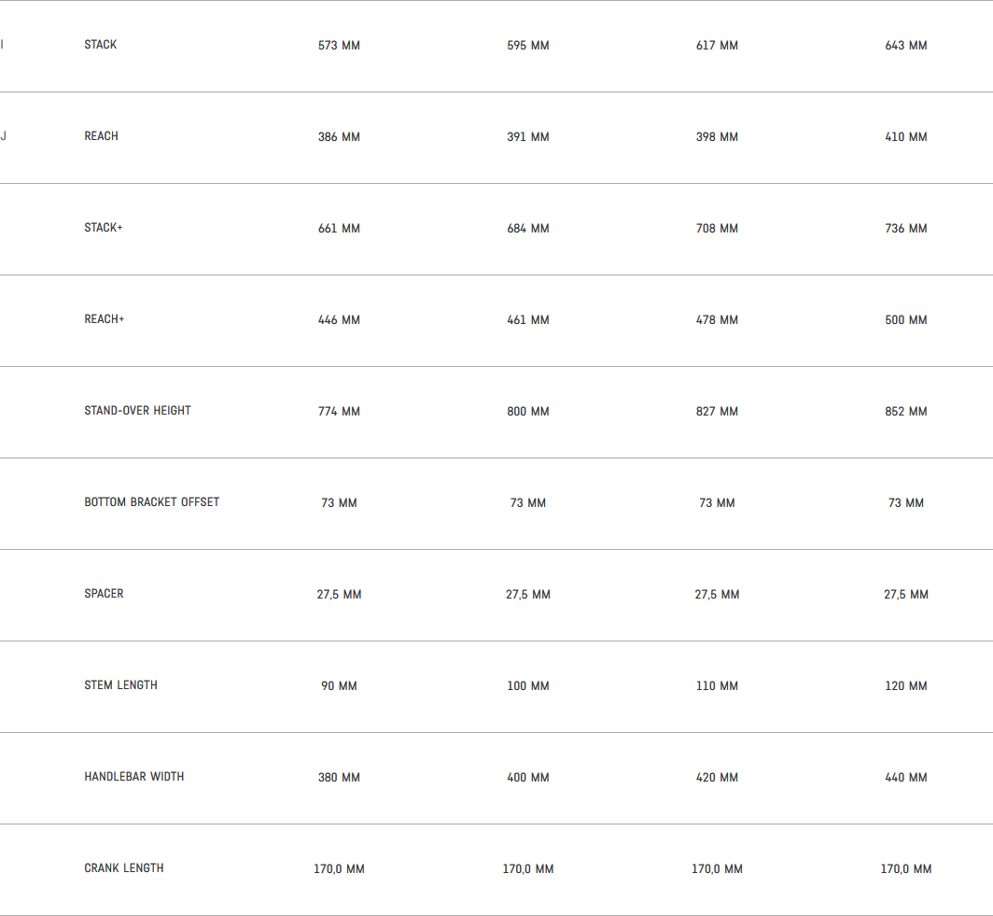The width and height of the screenshot is (993, 916).
Task: Select the STEM LENGTH label
Action: click(x=120, y=685)
